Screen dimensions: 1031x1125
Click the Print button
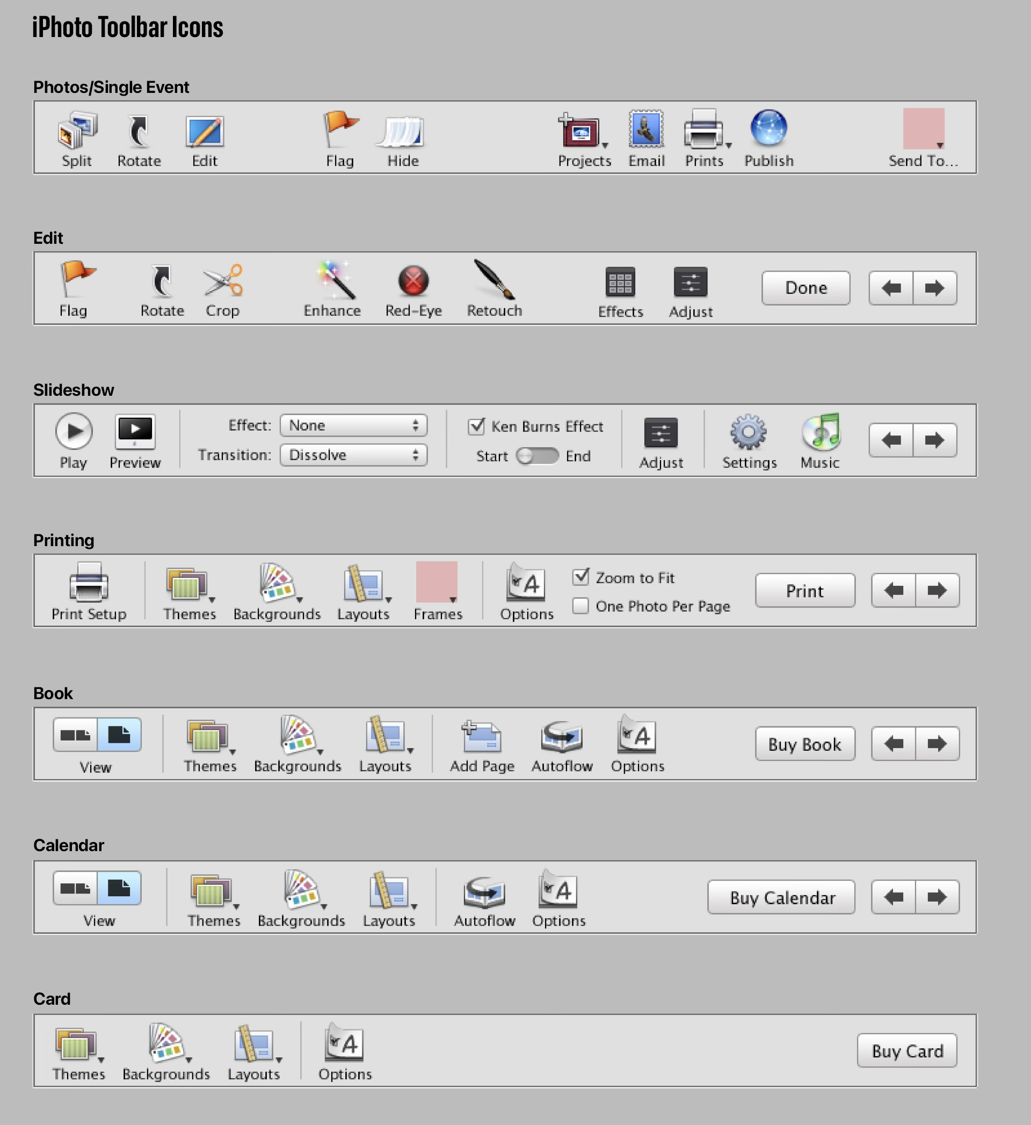click(x=805, y=590)
